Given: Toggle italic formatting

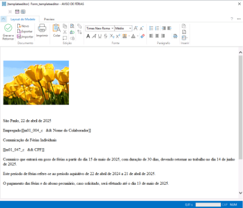Looking at the screenshot, I should click(x=94, y=36).
